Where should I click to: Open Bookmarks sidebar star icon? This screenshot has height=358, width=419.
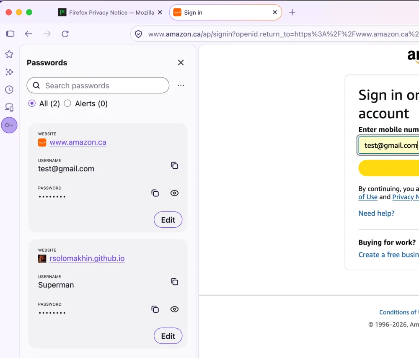tap(9, 54)
